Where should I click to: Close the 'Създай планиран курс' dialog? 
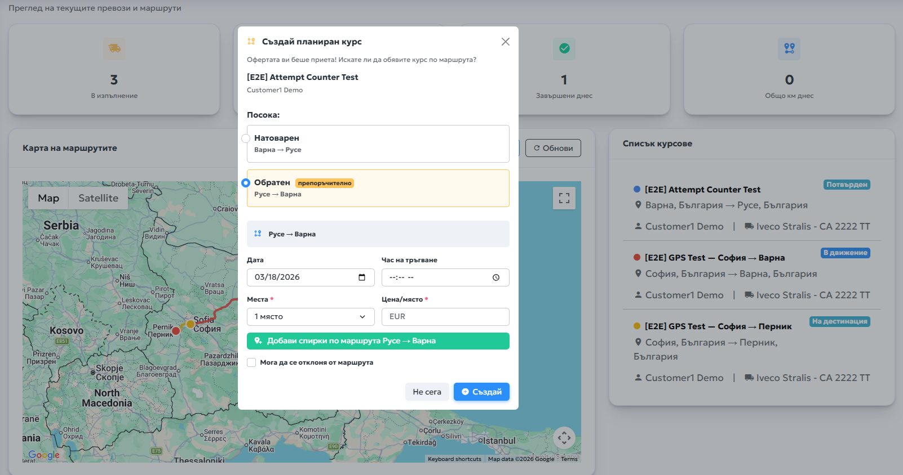point(506,42)
